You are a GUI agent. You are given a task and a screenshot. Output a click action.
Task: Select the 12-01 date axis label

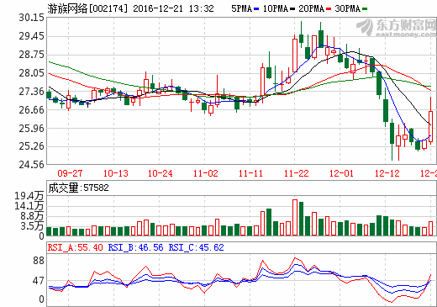click(x=341, y=173)
